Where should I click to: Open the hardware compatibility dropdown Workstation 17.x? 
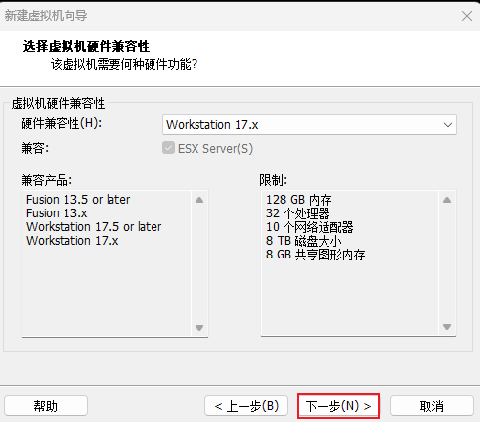pos(309,124)
